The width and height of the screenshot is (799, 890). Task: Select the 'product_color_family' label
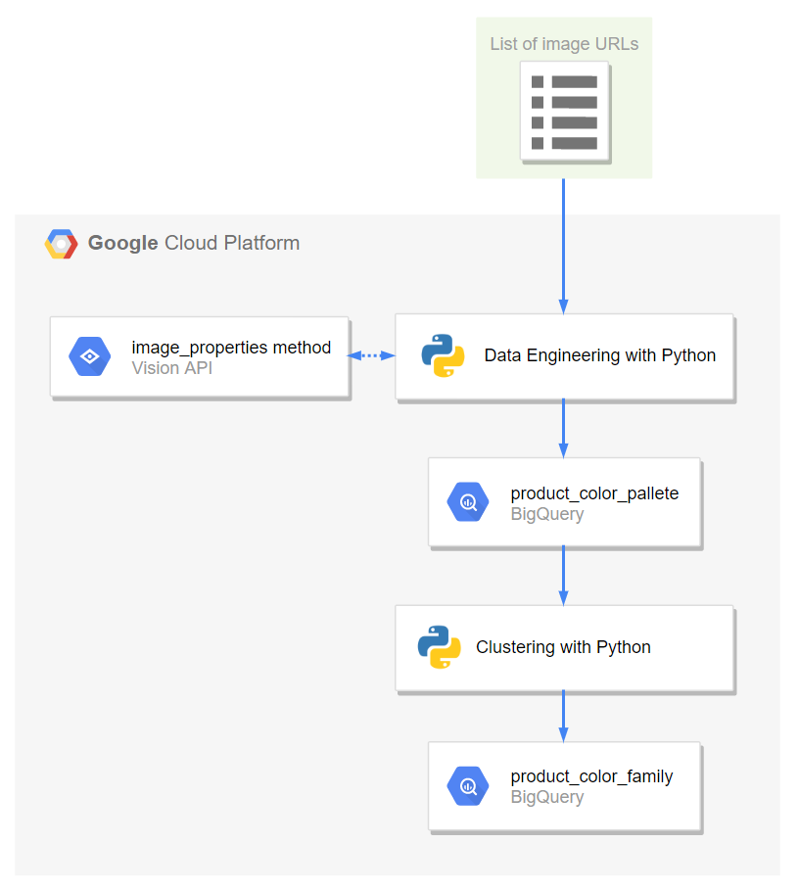click(591, 775)
